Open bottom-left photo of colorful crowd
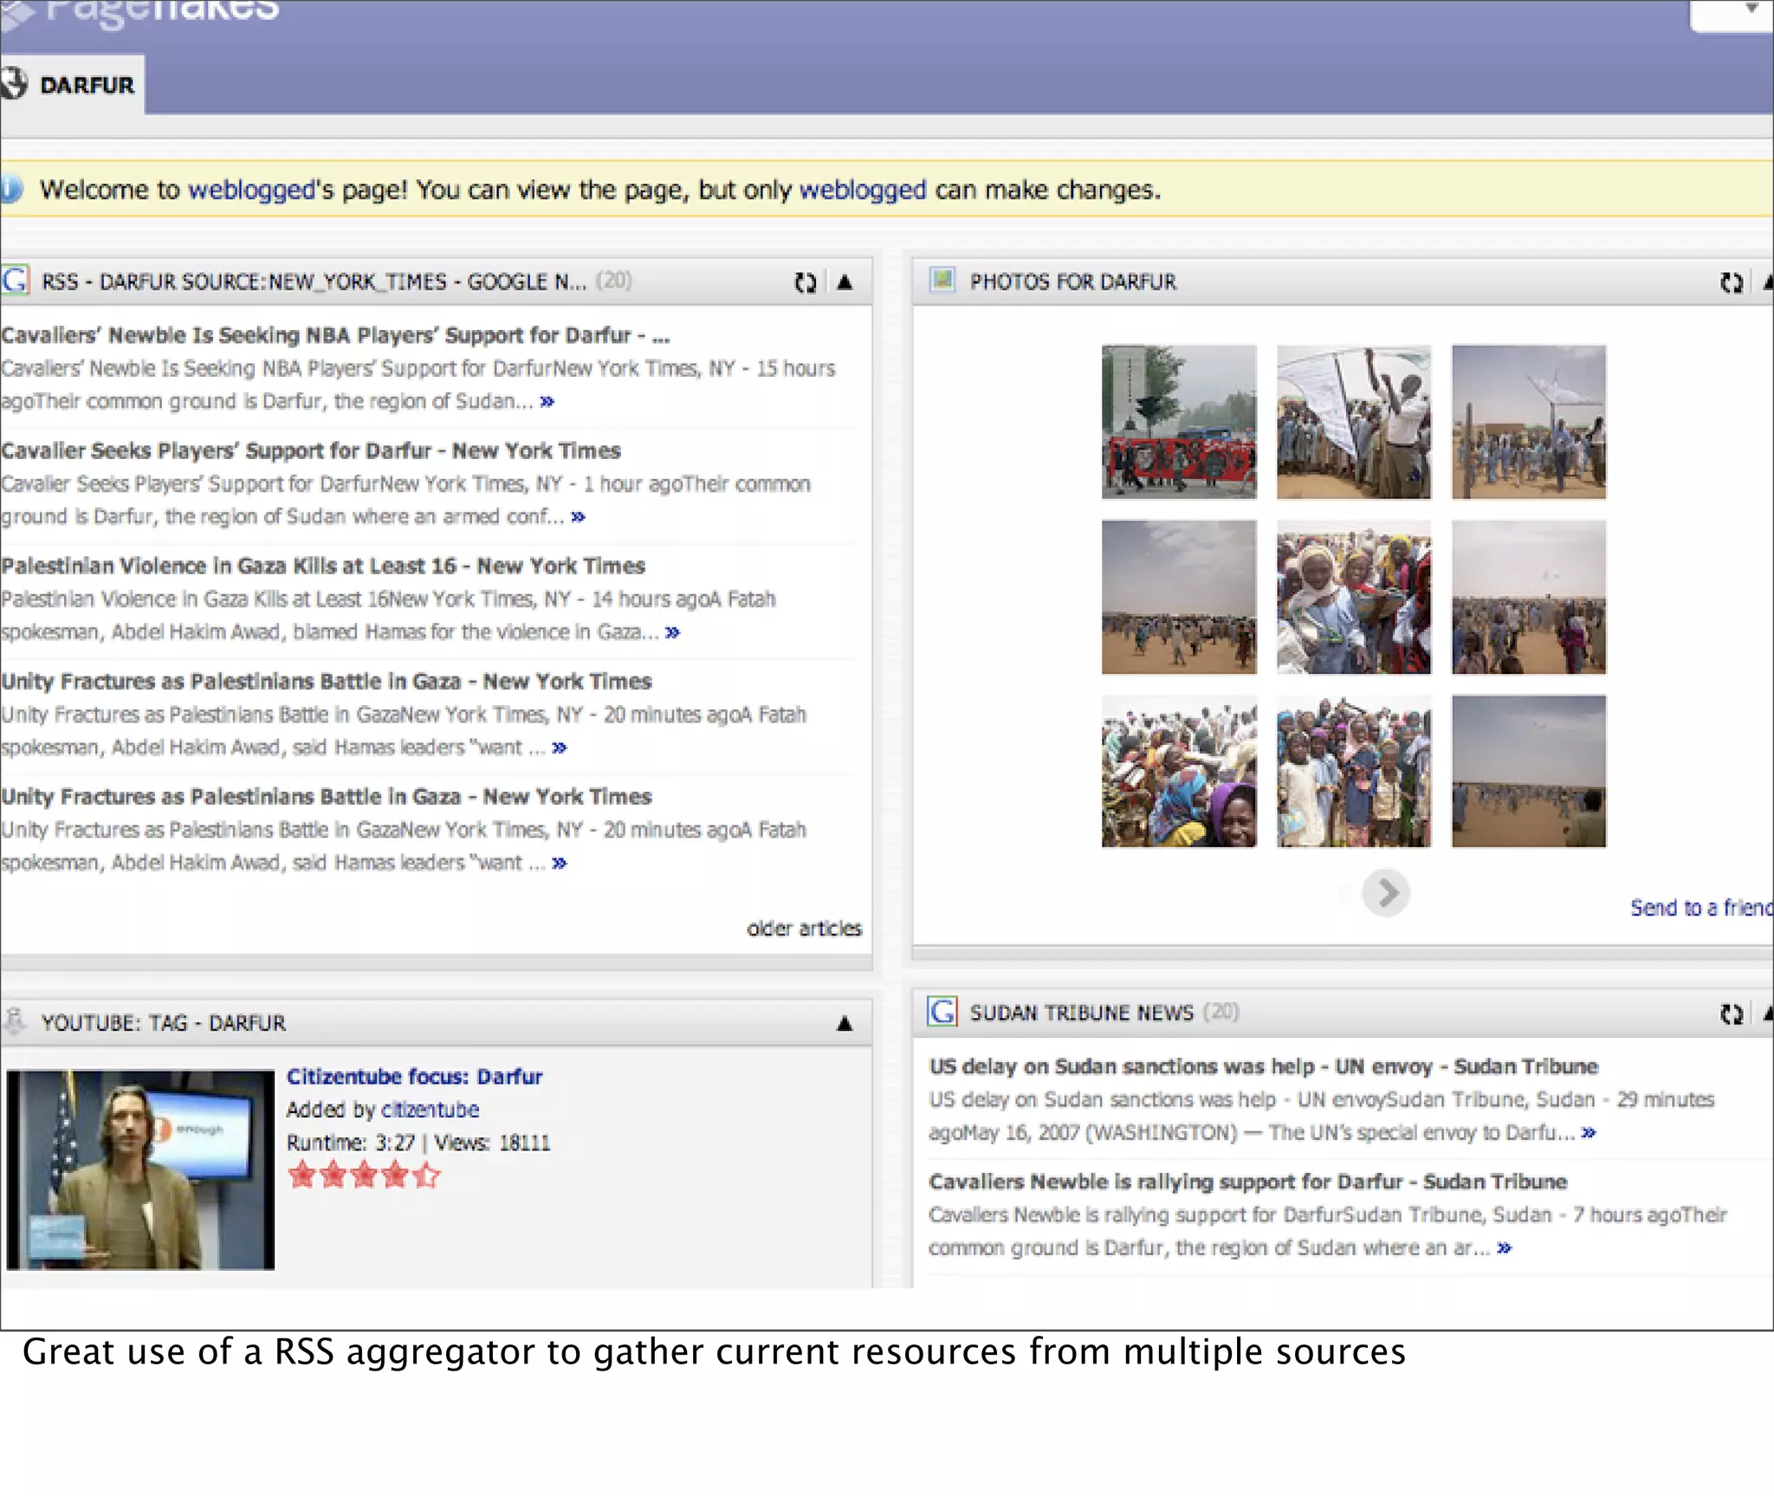The height and width of the screenshot is (1496, 1774). pyautogui.click(x=1179, y=771)
